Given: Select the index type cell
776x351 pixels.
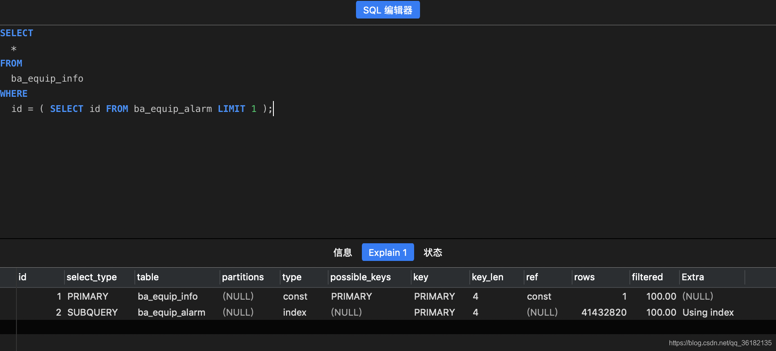Looking at the screenshot, I should pyautogui.click(x=294, y=312).
